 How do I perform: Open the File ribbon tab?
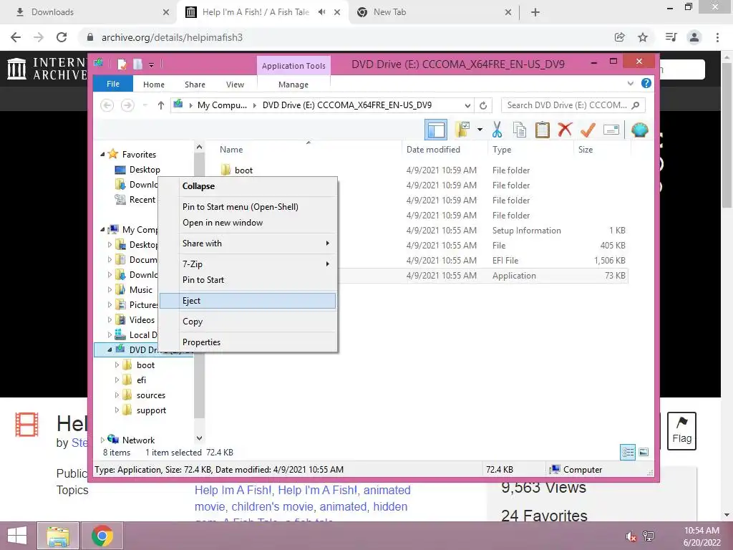[112, 84]
